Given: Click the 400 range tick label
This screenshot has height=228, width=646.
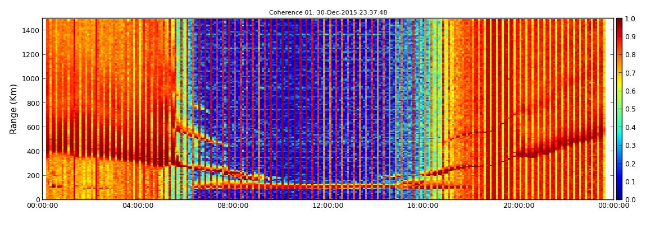Looking at the screenshot, I should pyautogui.click(x=33, y=152).
